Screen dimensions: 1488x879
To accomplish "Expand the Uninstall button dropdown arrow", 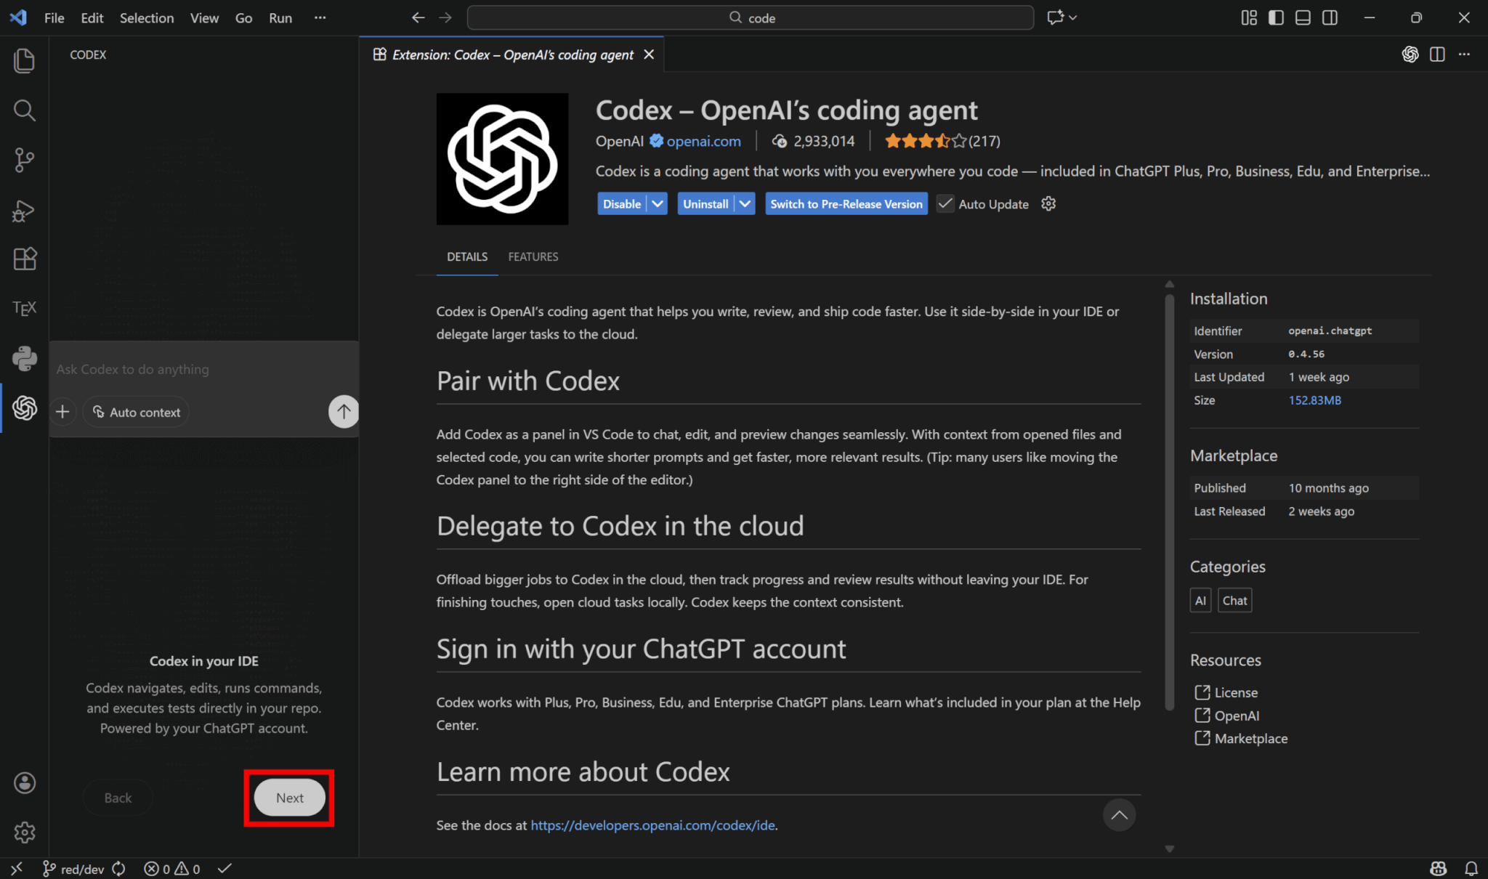I will [x=745, y=204].
